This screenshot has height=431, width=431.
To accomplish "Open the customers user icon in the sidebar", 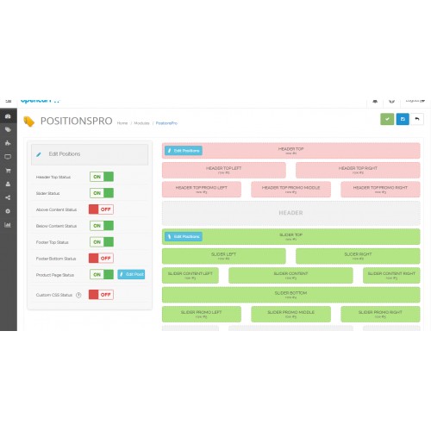I will [x=8, y=184].
